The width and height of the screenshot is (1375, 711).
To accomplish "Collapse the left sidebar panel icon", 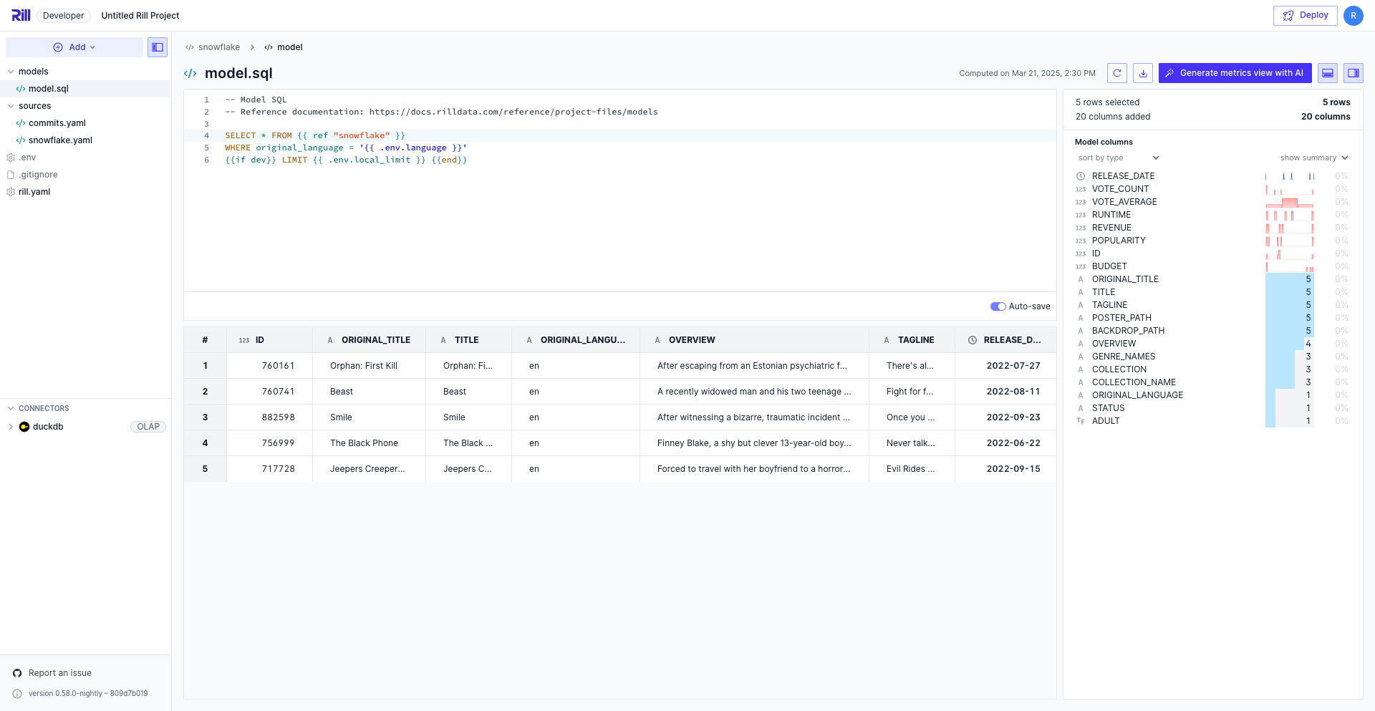I will [158, 47].
